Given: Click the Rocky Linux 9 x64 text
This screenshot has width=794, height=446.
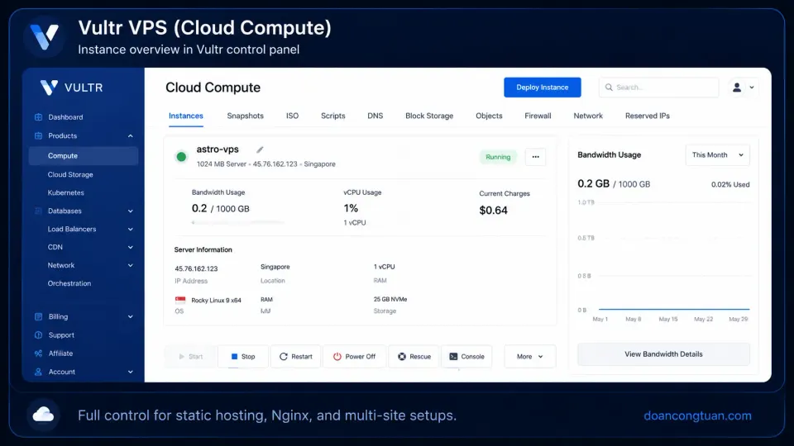Looking at the screenshot, I should pos(216,301).
